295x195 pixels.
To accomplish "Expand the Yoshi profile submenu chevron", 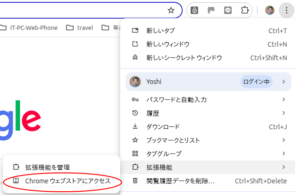I will pyautogui.click(x=284, y=82).
